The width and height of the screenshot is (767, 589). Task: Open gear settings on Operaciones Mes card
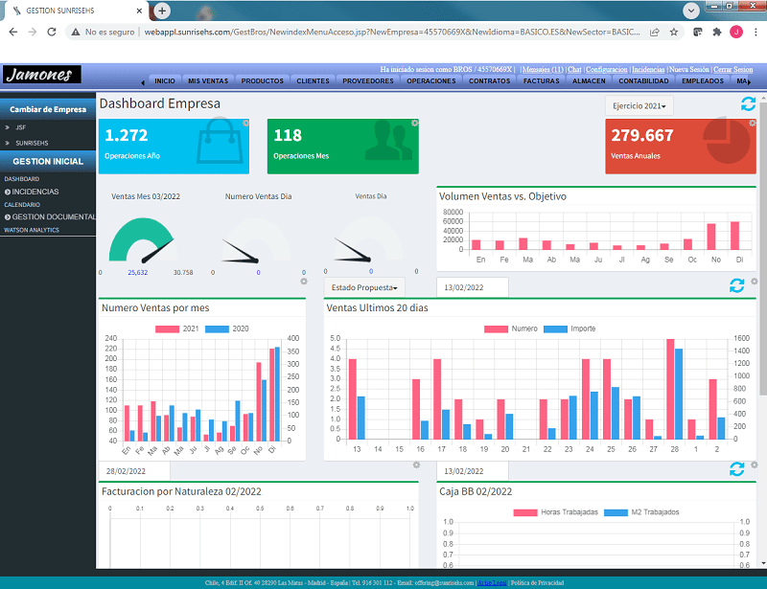click(414, 124)
